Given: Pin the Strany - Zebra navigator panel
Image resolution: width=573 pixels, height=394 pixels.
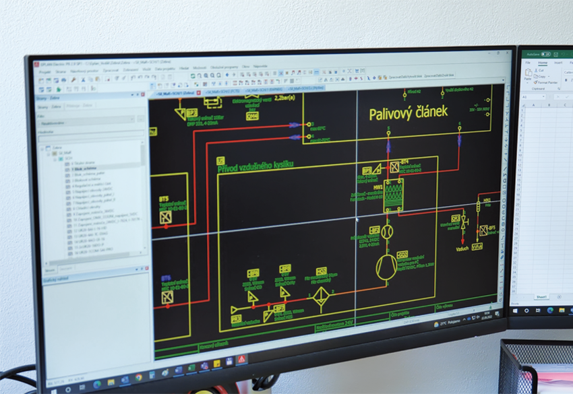Looking at the screenshot, I should [x=138, y=94].
